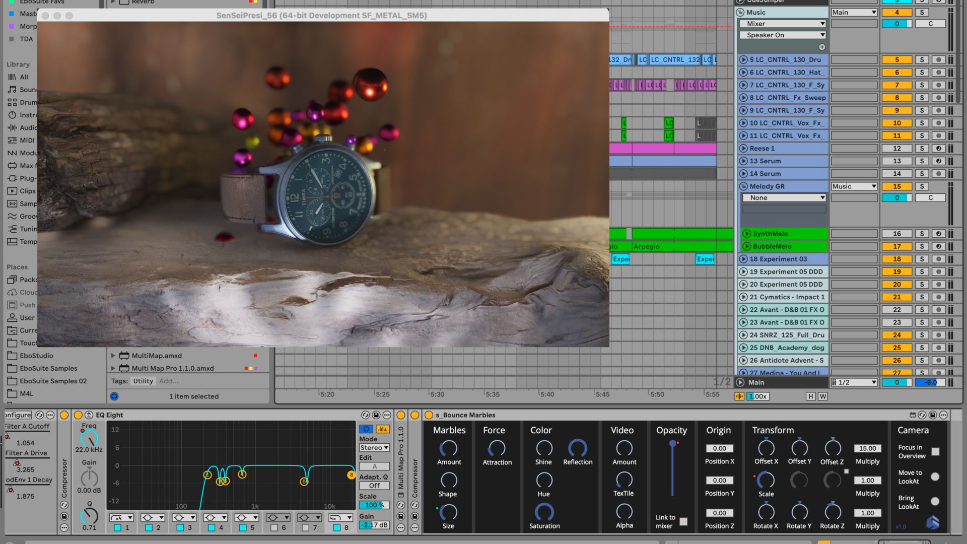Select Max for Live in the Library sidebar
Screen dimensions: 967x544
click(29, 166)
